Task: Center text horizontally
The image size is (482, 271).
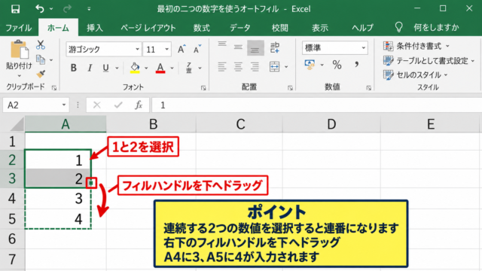Action: point(238,67)
